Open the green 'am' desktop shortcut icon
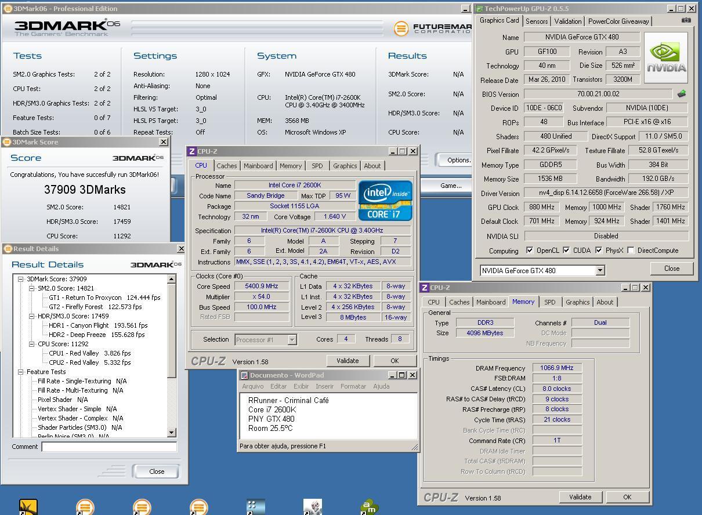Viewport: 702px width, 515px height. coord(369,507)
